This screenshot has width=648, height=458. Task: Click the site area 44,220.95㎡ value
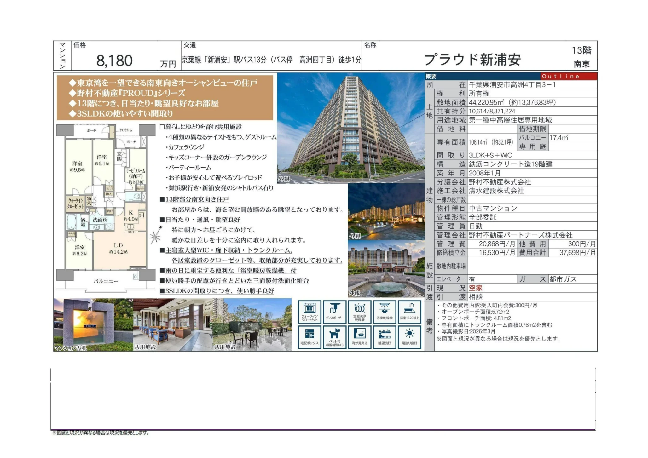pyautogui.click(x=512, y=102)
